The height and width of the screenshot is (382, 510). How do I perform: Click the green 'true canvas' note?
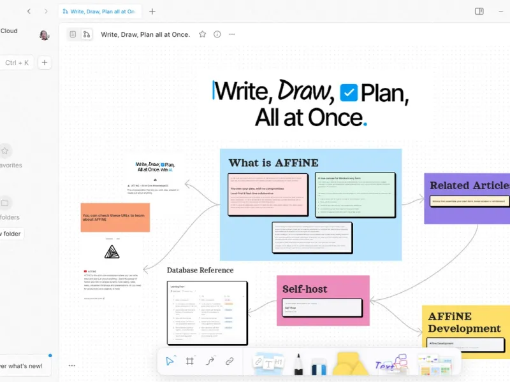click(x=355, y=195)
